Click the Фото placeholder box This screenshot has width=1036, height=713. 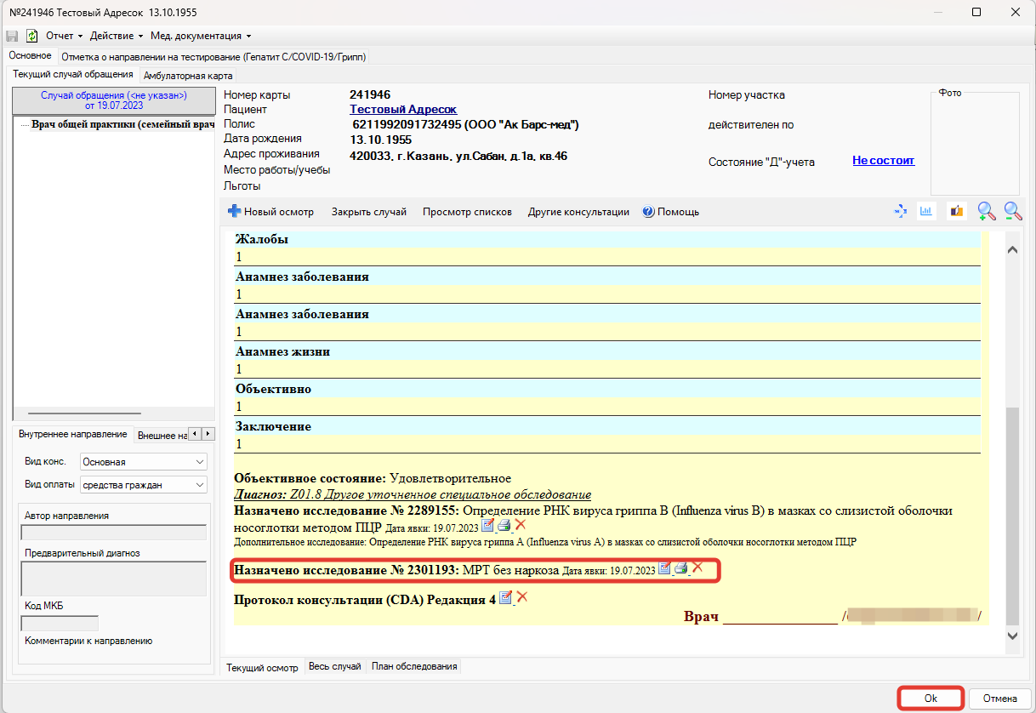click(975, 144)
